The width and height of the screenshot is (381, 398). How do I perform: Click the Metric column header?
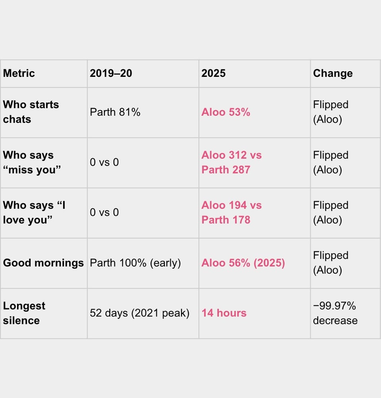point(19,73)
